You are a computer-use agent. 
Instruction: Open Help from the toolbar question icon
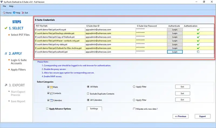(x=14, y=13)
